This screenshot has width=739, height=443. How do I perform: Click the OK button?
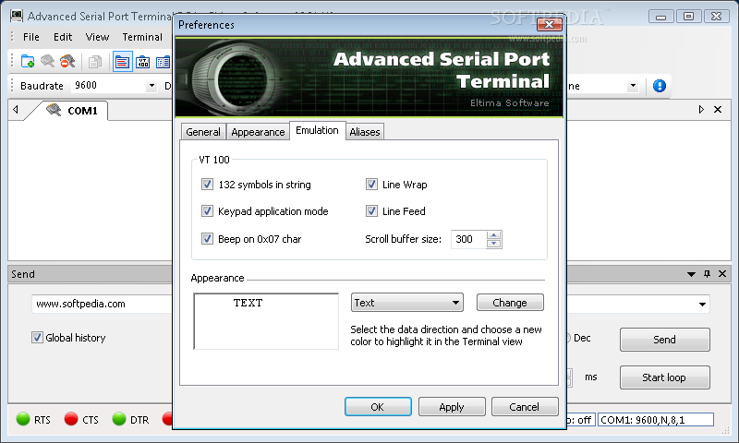pos(378,407)
